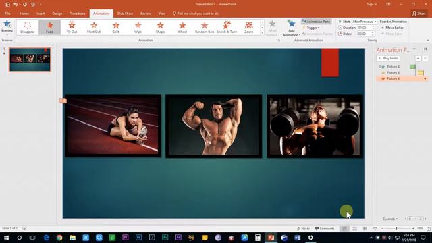Open Customize Quick Access Toolbar dropdown
The image size is (432, 243).
point(40,5)
